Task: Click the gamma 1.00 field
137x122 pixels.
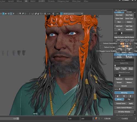Action: [x=57, y=14]
